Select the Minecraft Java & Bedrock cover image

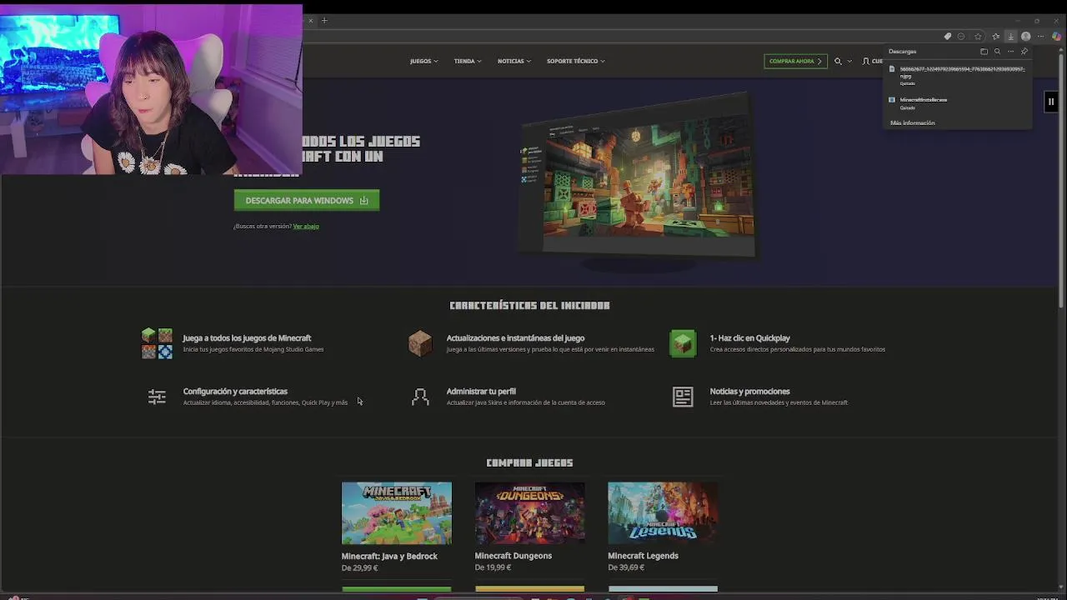click(x=396, y=513)
